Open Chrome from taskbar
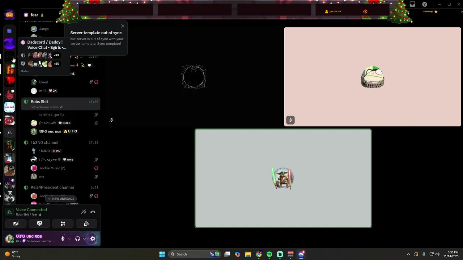Viewport: 463px width, 260px height. coord(259,254)
